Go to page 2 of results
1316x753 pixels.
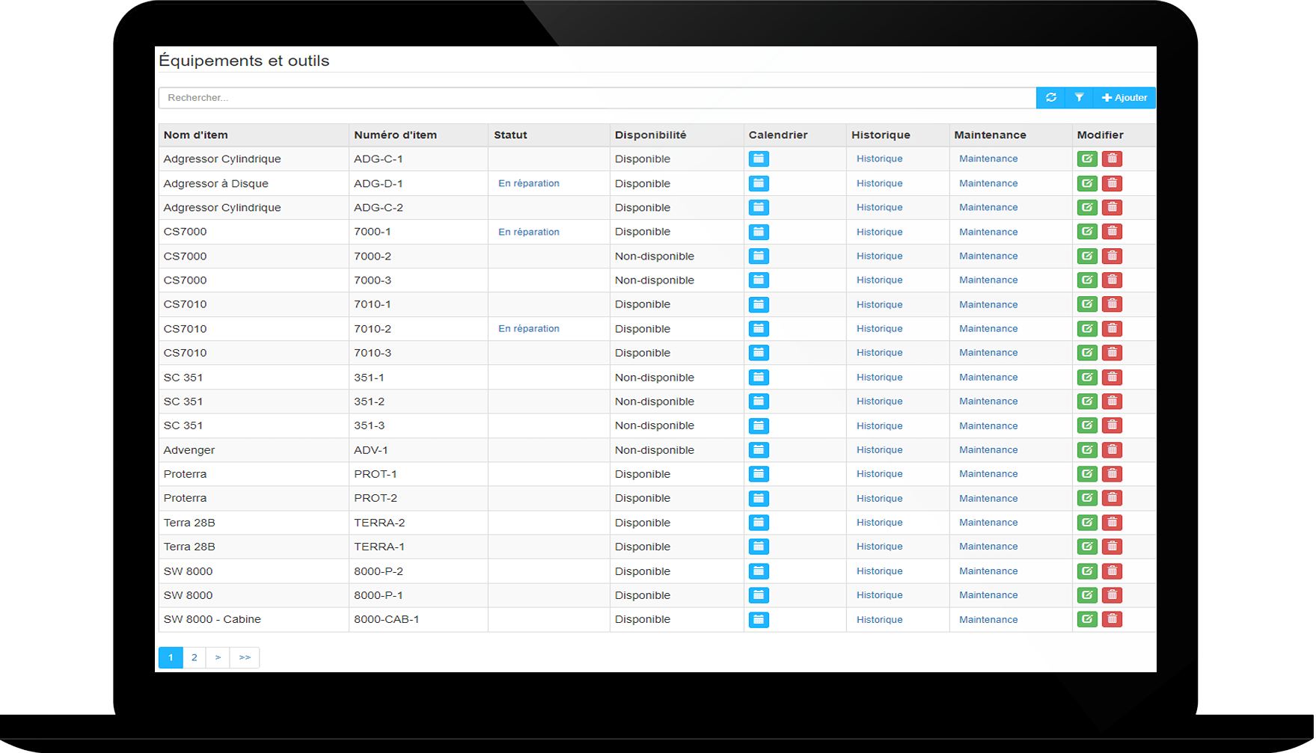[x=195, y=657]
